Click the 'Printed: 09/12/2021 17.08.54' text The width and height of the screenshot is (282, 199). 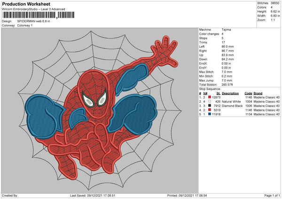tap(187, 196)
